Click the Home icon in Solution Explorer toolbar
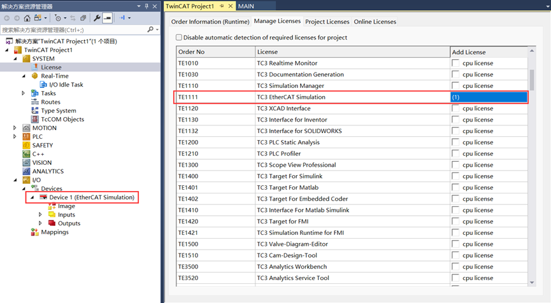The height and width of the screenshot is (303, 551). click(27, 18)
